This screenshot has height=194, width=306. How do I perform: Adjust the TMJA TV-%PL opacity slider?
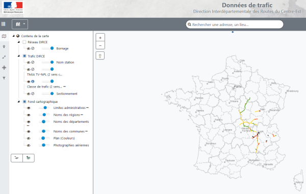[x=48, y=69]
